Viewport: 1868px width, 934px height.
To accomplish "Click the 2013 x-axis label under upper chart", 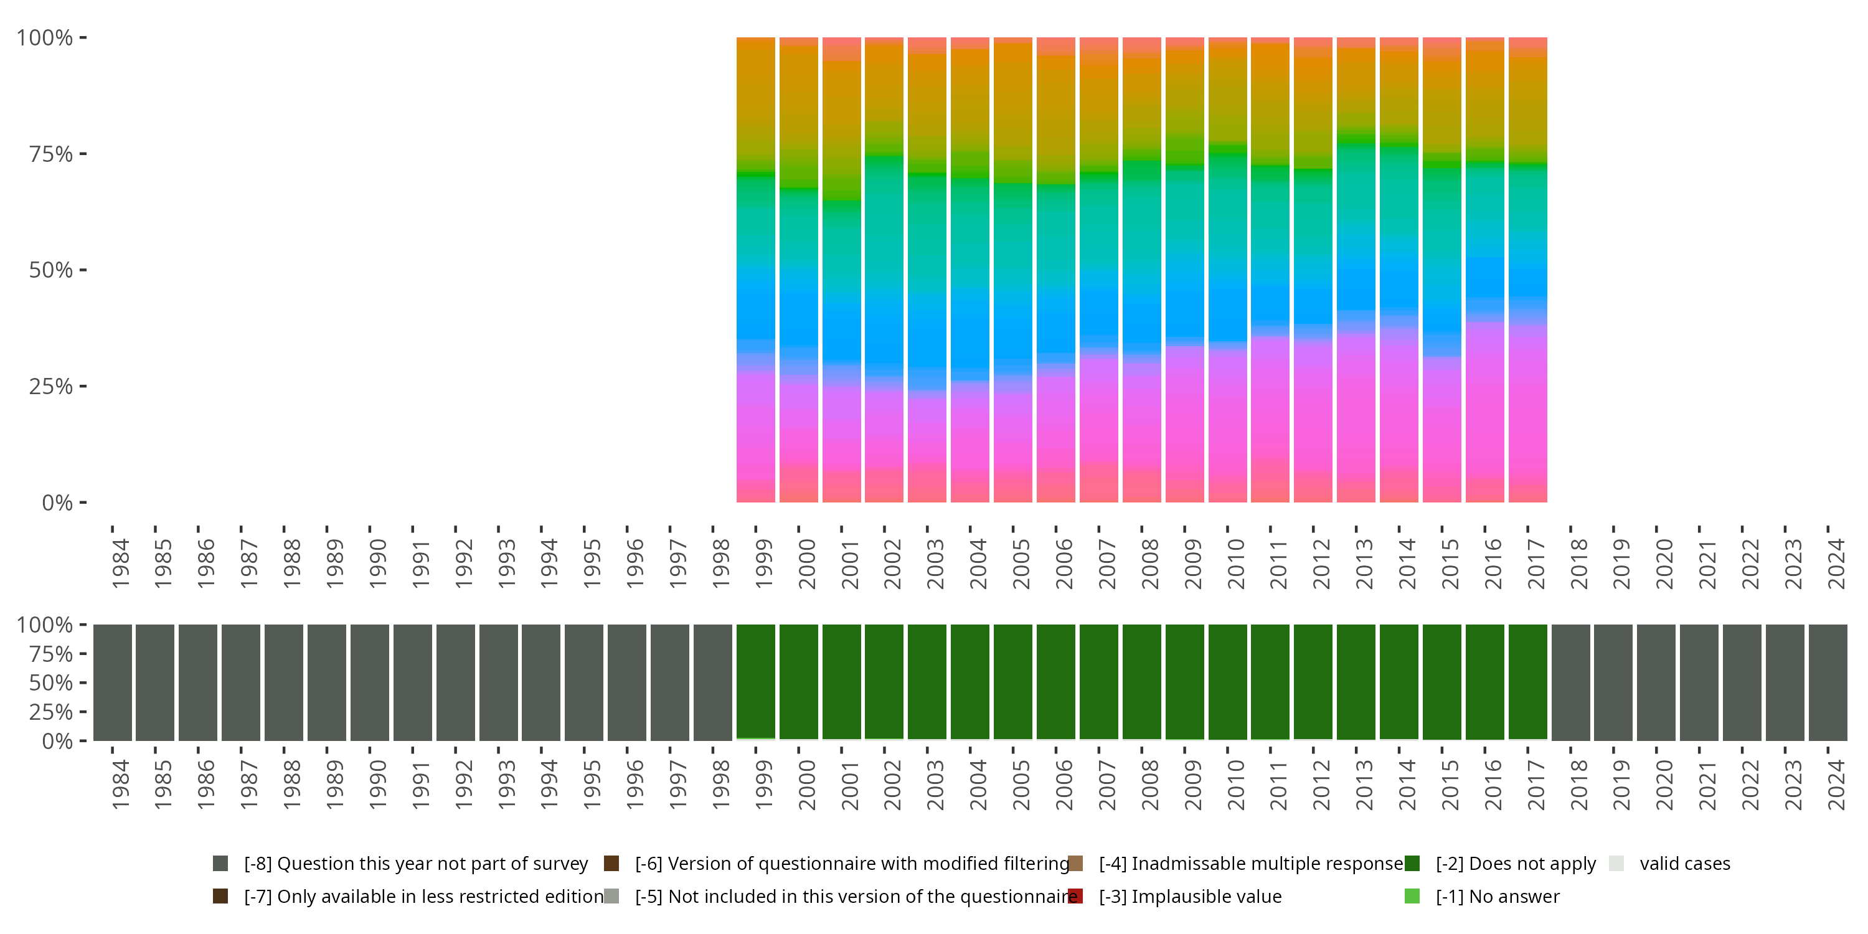I will pos(1365,564).
